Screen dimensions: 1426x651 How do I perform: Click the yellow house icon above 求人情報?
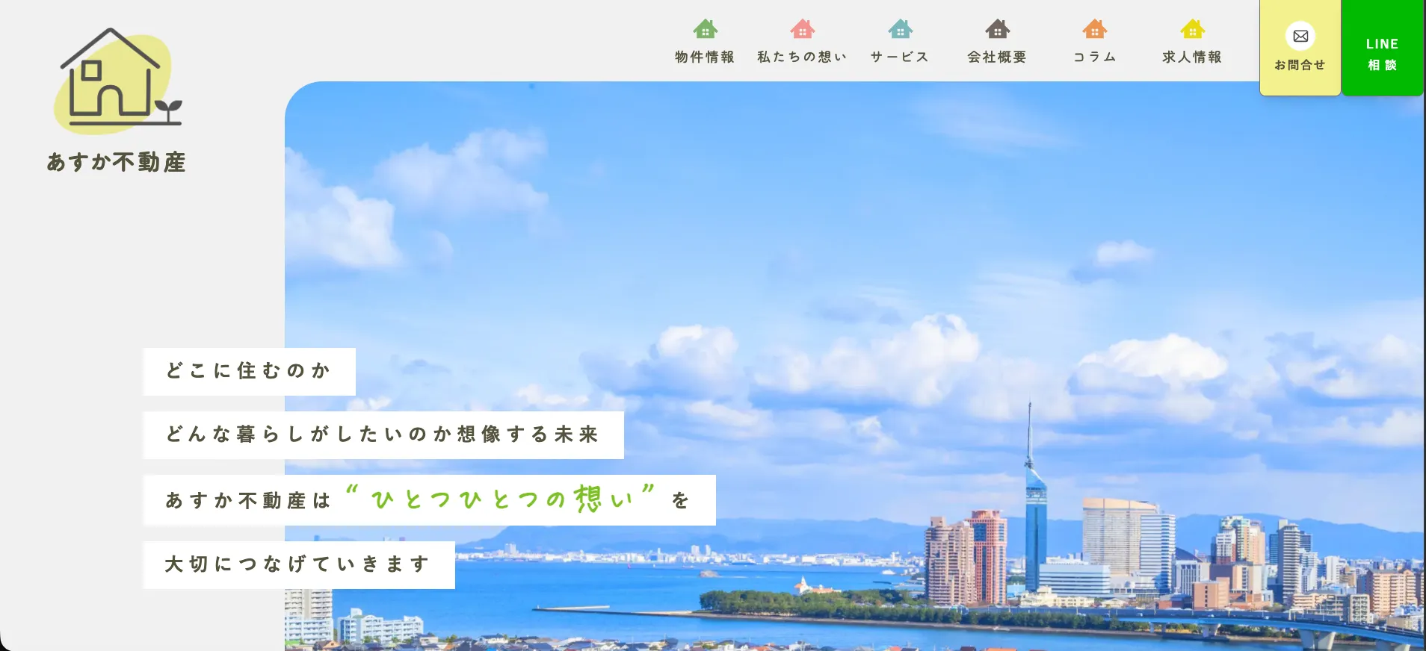tap(1192, 29)
